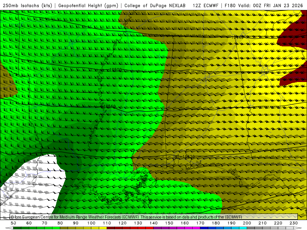Click the legend value 140
Image resolution: width=307 pixels, height=230 pixels.
pos(153,223)
